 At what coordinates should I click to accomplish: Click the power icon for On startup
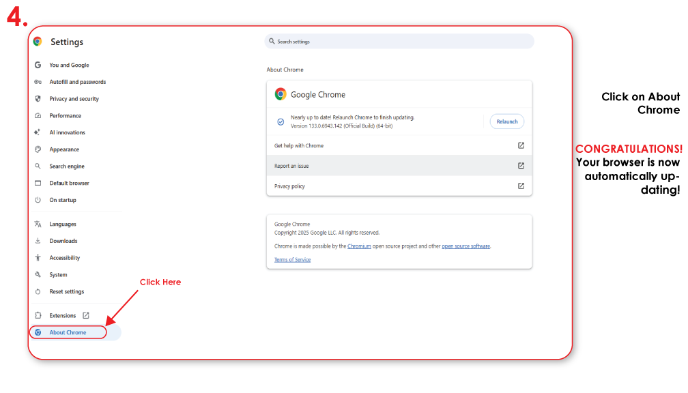pos(38,200)
